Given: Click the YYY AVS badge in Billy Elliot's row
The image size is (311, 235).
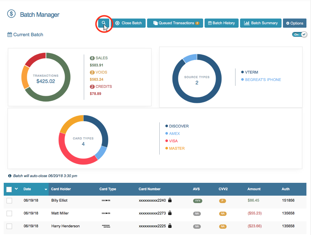Looking at the screenshot, I should [x=197, y=200].
